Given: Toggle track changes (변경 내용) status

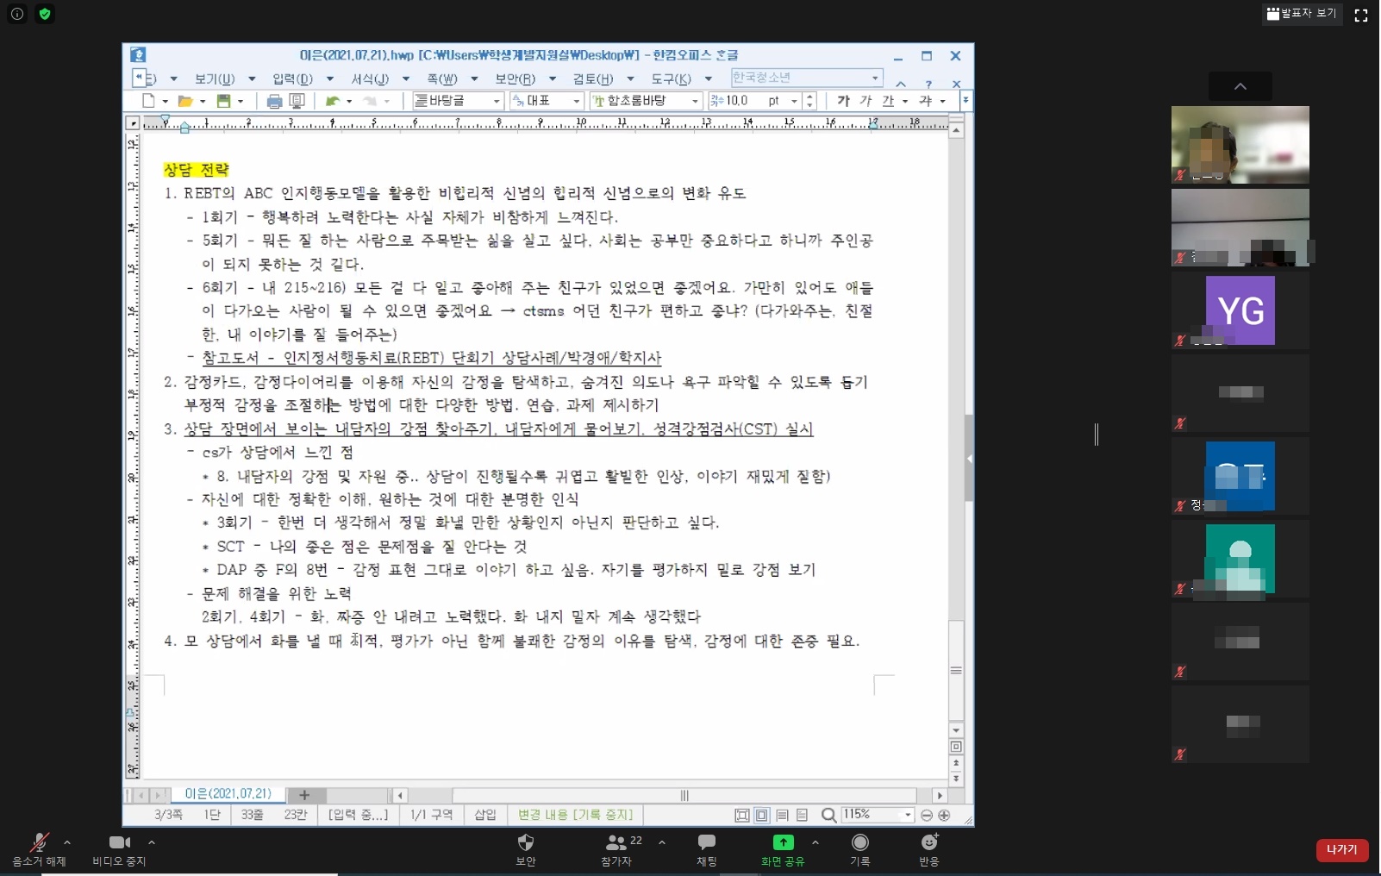Looking at the screenshot, I should click(x=575, y=815).
